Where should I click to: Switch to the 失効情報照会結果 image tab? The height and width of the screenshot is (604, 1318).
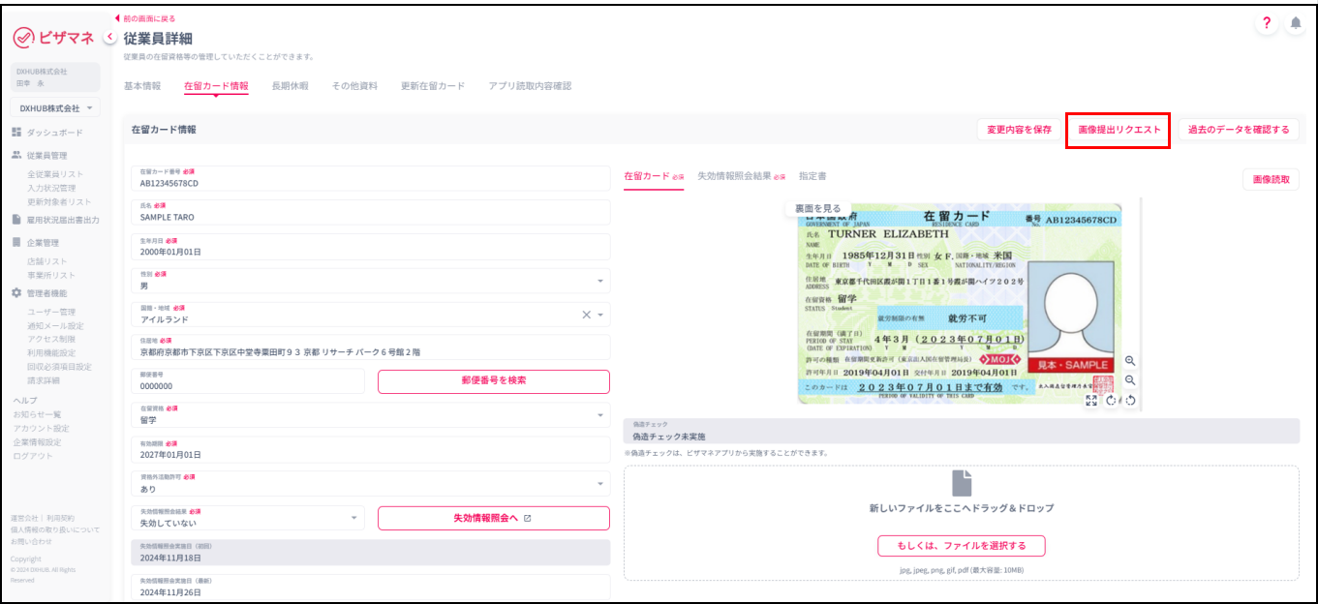[x=734, y=176]
